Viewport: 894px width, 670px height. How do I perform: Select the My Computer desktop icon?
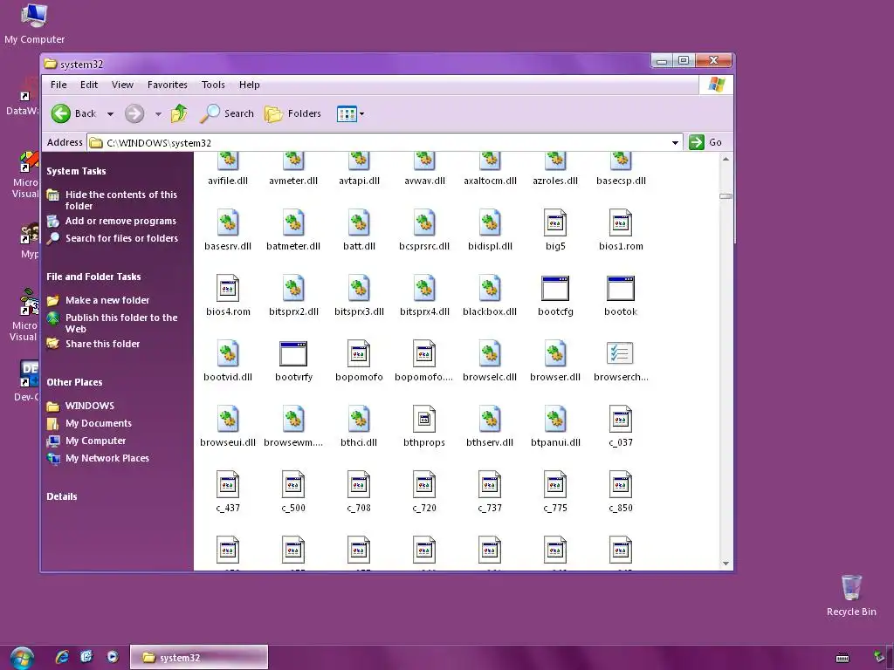click(x=34, y=24)
